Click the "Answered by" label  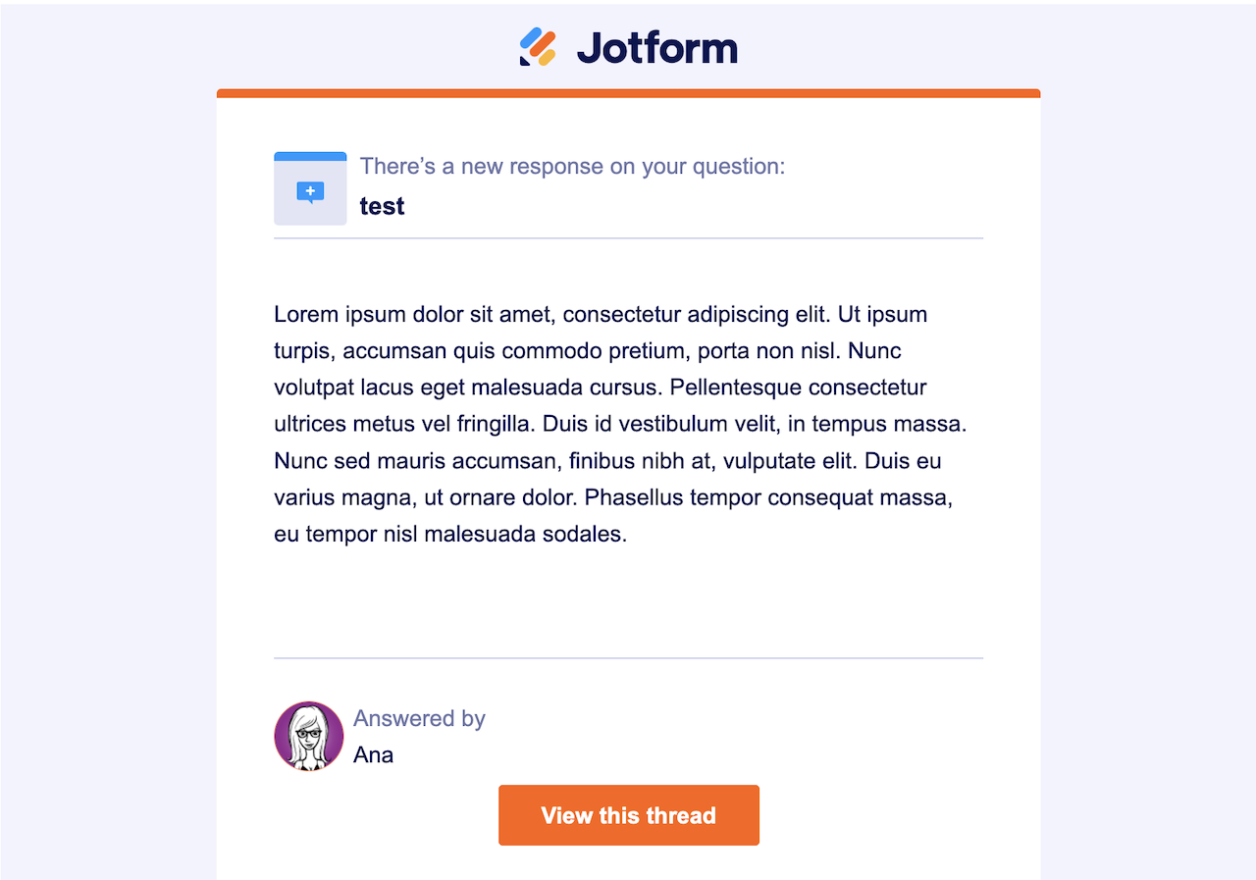coord(419,718)
